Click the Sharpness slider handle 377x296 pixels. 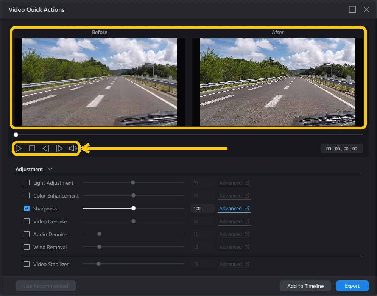click(134, 208)
